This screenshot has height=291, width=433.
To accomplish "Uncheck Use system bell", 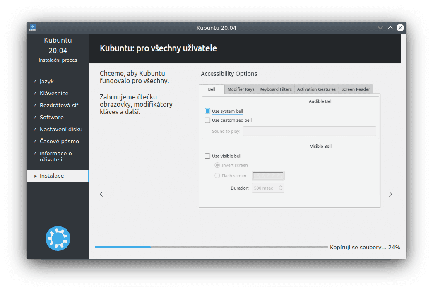I will click(x=207, y=111).
